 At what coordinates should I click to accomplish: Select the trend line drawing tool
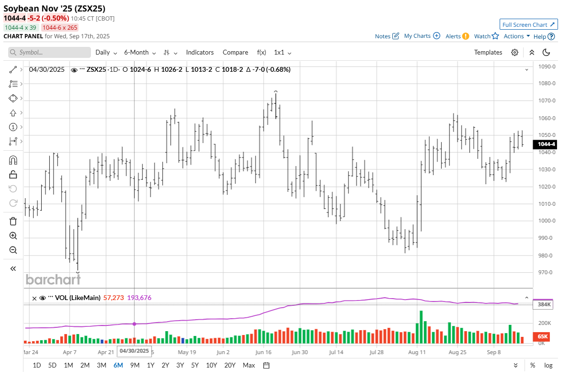click(x=13, y=69)
